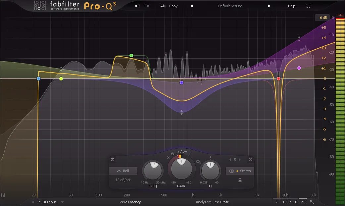The image size is (345, 206).
Task: Open the Stereo placement dropdown
Action: (x=240, y=171)
